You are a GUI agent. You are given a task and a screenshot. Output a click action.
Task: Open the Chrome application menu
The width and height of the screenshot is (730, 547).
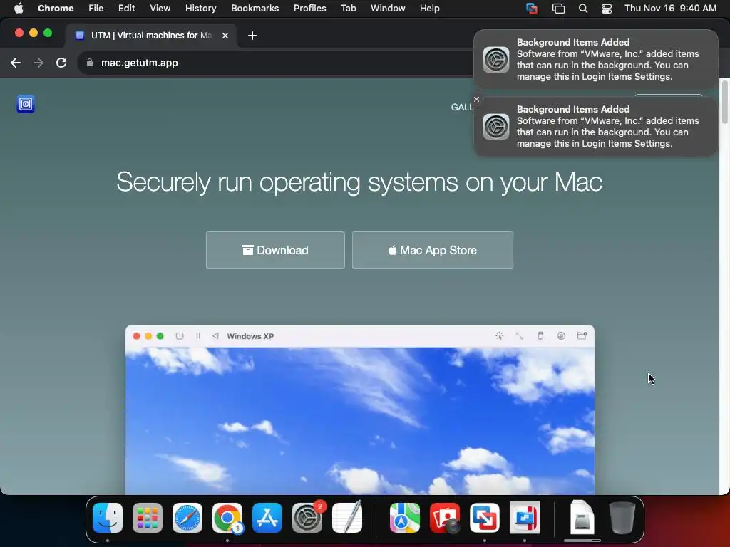point(56,8)
